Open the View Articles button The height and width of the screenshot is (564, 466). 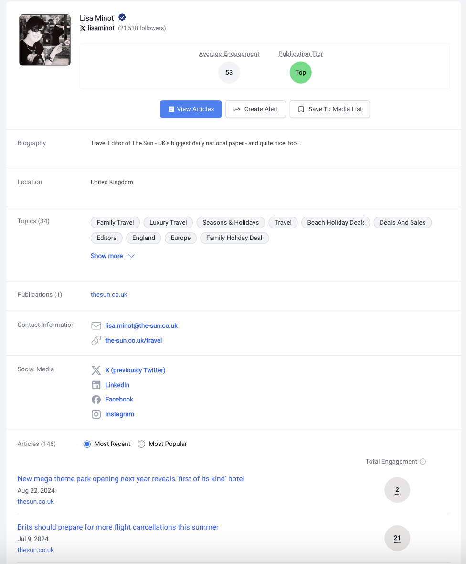pos(191,109)
